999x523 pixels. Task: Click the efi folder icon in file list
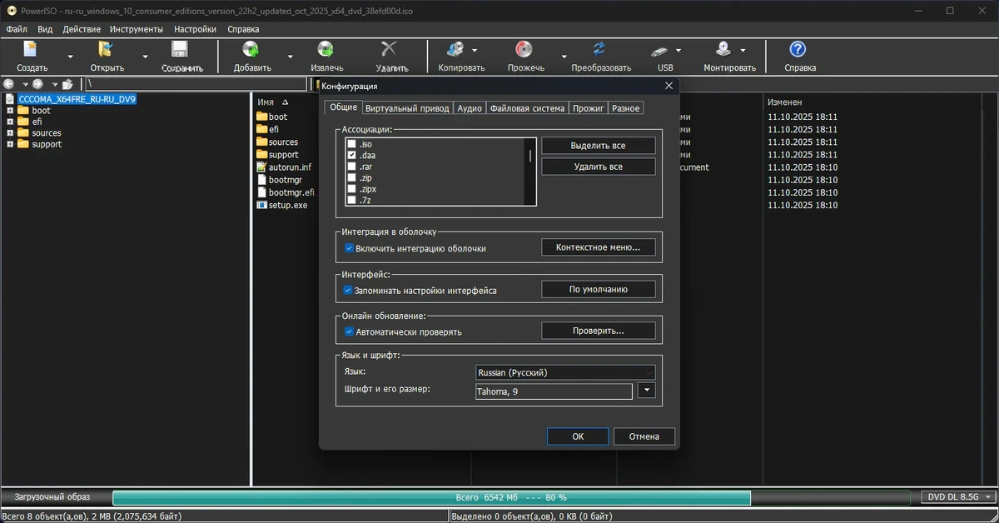coord(261,129)
